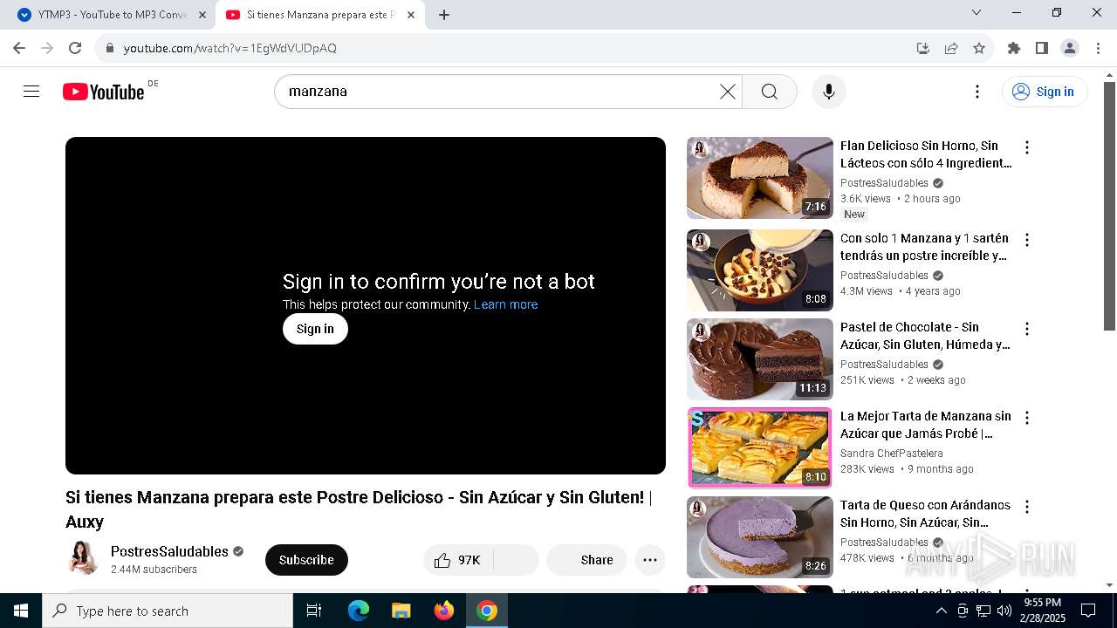Open PostresSaludables channel avatar
Screen dimensions: 1117x628
83,559
